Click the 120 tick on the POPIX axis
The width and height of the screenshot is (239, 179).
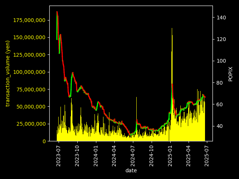pyautogui.click(x=221, y=40)
